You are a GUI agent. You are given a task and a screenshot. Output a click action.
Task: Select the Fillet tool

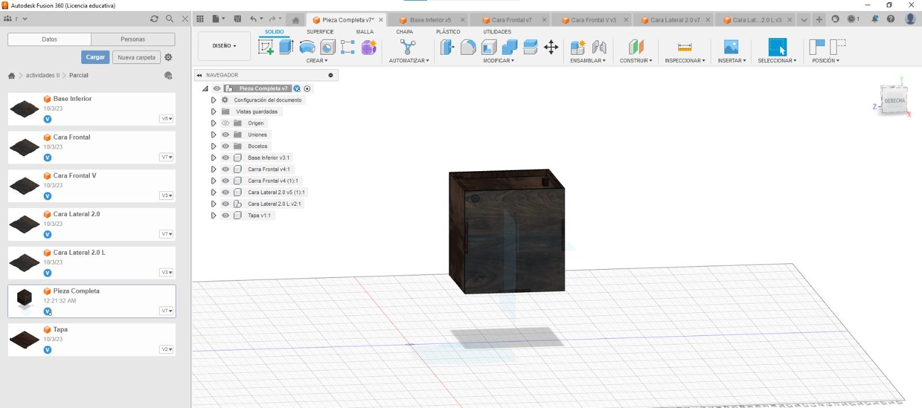click(x=468, y=47)
